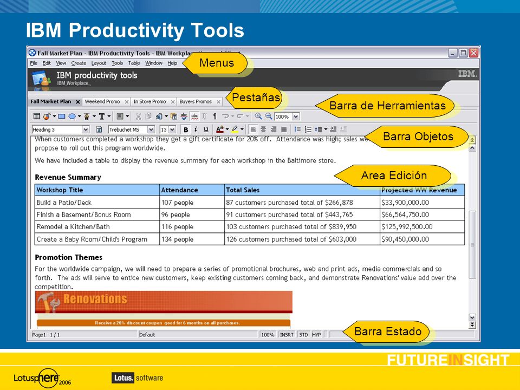Zoom out with the magnifier minus

tap(268, 116)
